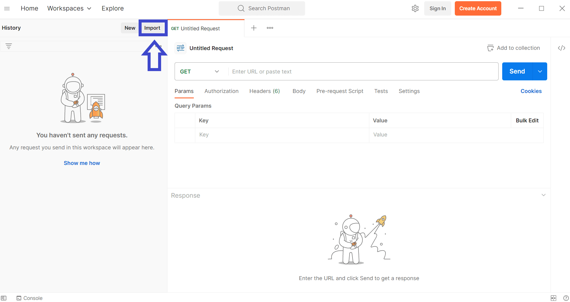Open the Console from the status bar
This screenshot has width=570, height=302.
pos(29,298)
